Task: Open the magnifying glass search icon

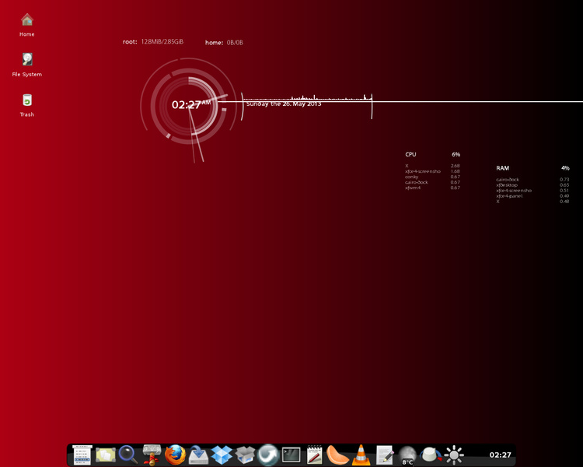Action: pyautogui.click(x=128, y=455)
